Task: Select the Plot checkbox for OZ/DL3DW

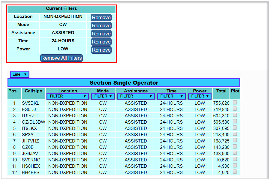Action: pyautogui.click(x=235, y=121)
